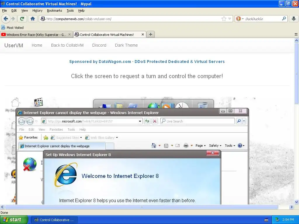299x224 pixels.
Task: Go back in Mypal browser
Action: [x=6, y=19]
